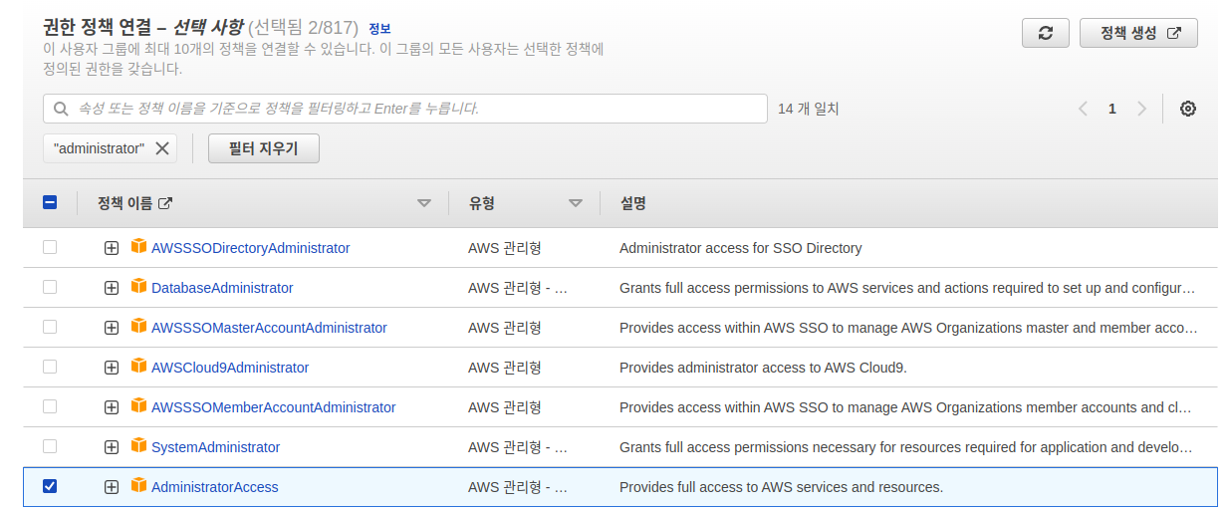Click the 정책 생성 button
Image resolution: width=1229 pixels, height=508 pixels.
click(1138, 33)
